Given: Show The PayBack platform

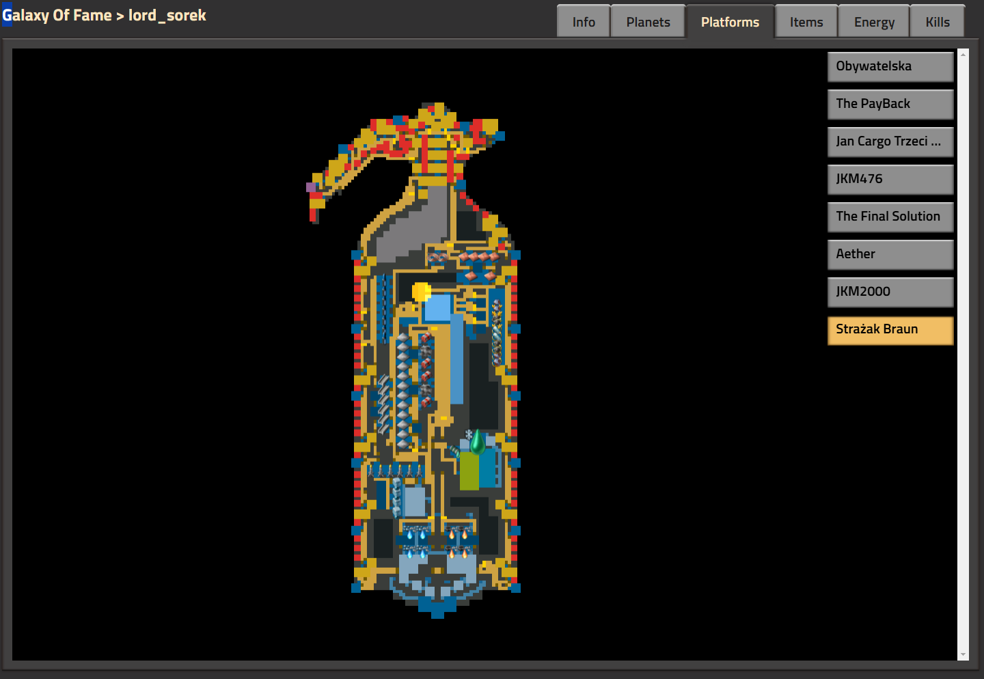Looking at the screenshot, I should coord(890,104).
